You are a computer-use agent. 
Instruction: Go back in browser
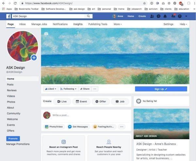click(x=4, y=3)
